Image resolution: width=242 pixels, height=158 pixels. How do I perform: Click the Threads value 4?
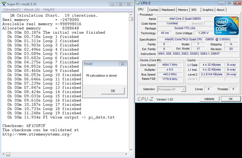pyautogui.click(x=233, y=89)
